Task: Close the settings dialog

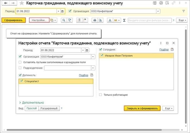Action: [173, 43]
